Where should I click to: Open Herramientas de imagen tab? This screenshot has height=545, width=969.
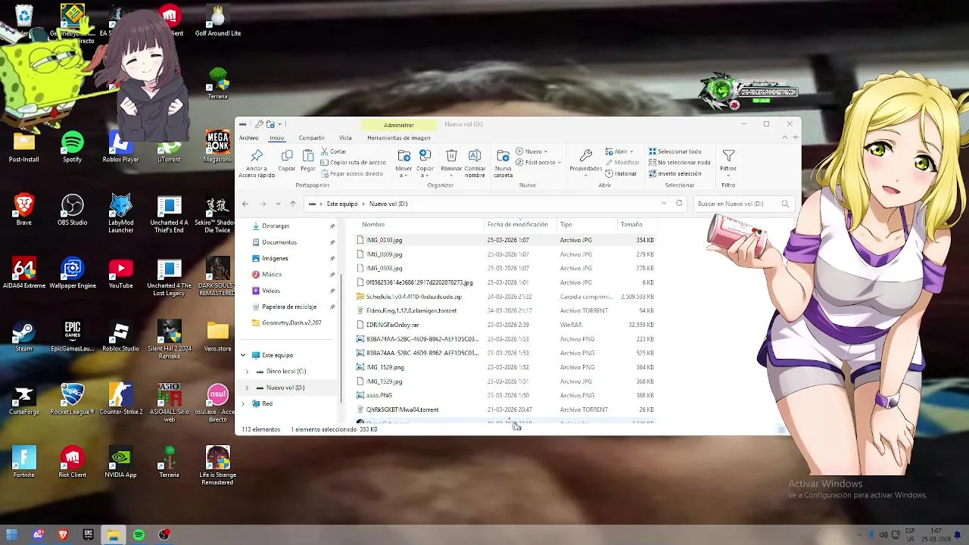[398, 138]
